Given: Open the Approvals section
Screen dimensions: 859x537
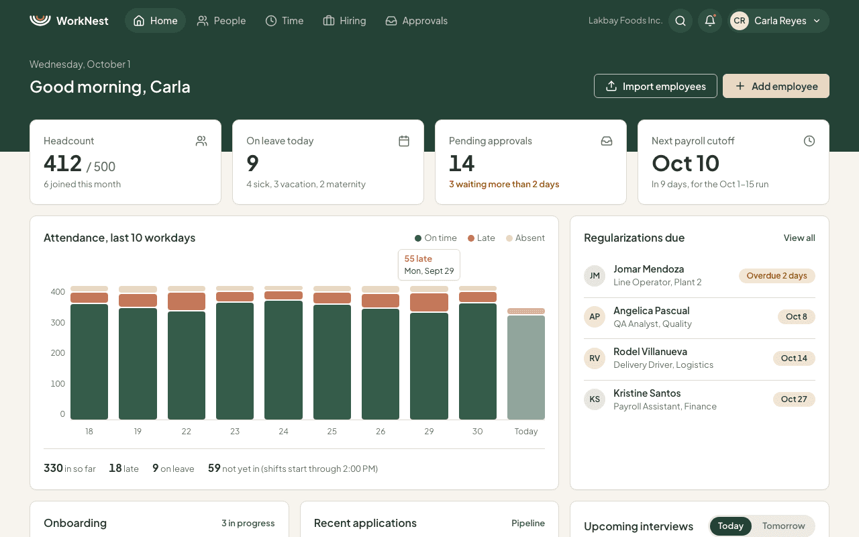Looking at the screenshot, I should click(417, 21).
